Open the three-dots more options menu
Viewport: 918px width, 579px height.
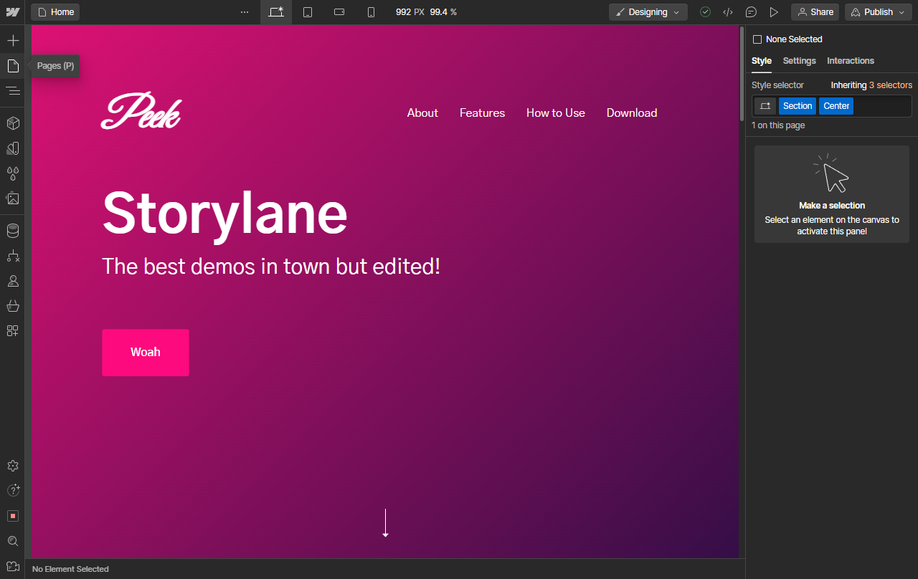[245, 12]
